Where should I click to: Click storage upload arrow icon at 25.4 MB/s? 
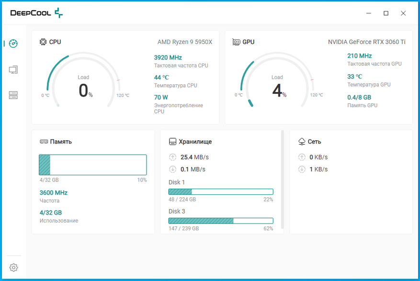173,157
